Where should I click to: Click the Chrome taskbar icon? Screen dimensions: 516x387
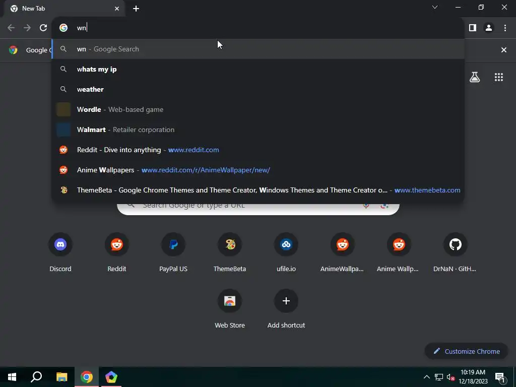click(87, 377)
